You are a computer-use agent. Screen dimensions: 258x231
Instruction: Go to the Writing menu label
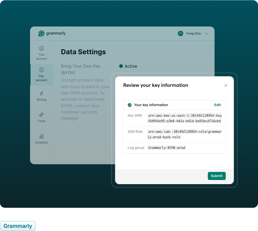click(41, 100)
